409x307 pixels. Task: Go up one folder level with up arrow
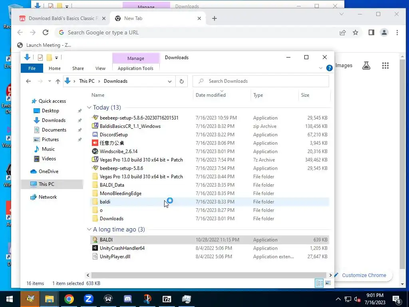58,81
